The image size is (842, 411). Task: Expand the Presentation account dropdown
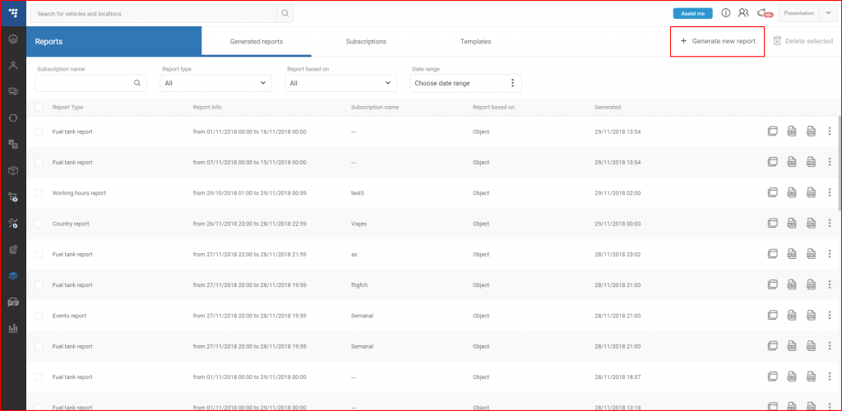[x=827, y=13]
